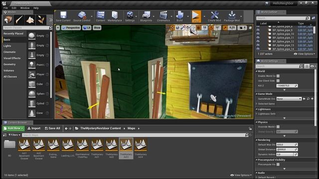Click the Import button in Content Browser
Image resolution: width=319 pixels, height=179 pixels.
click(x=34, y=128)
